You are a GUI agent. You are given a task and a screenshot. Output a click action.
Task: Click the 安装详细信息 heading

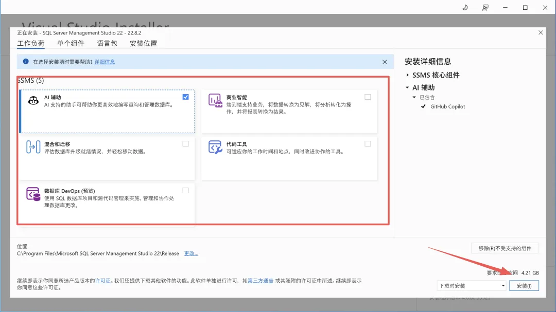click(x=428, y=61)
